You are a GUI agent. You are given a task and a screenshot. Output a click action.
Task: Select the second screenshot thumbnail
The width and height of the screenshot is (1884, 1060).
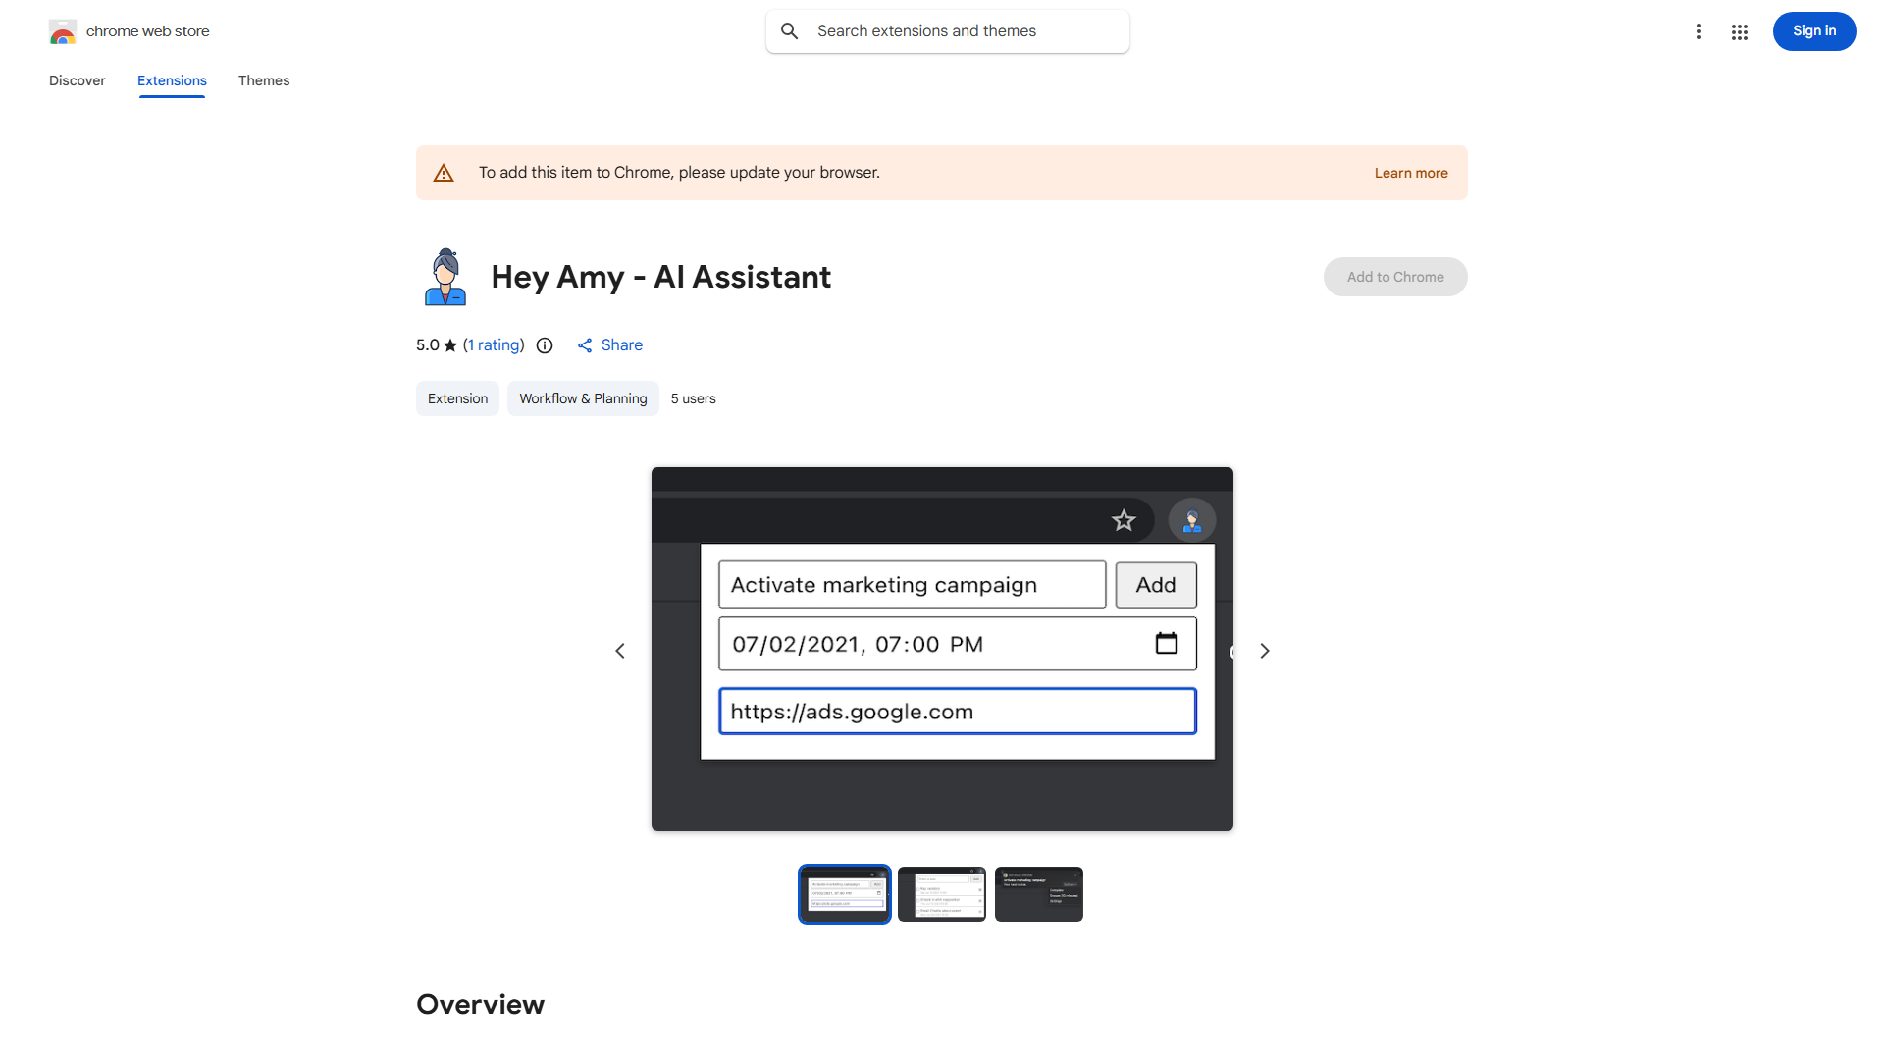click(x=941, y=893)
